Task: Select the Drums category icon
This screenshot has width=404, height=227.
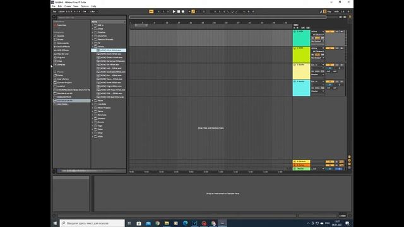Action: click(55, 40)
